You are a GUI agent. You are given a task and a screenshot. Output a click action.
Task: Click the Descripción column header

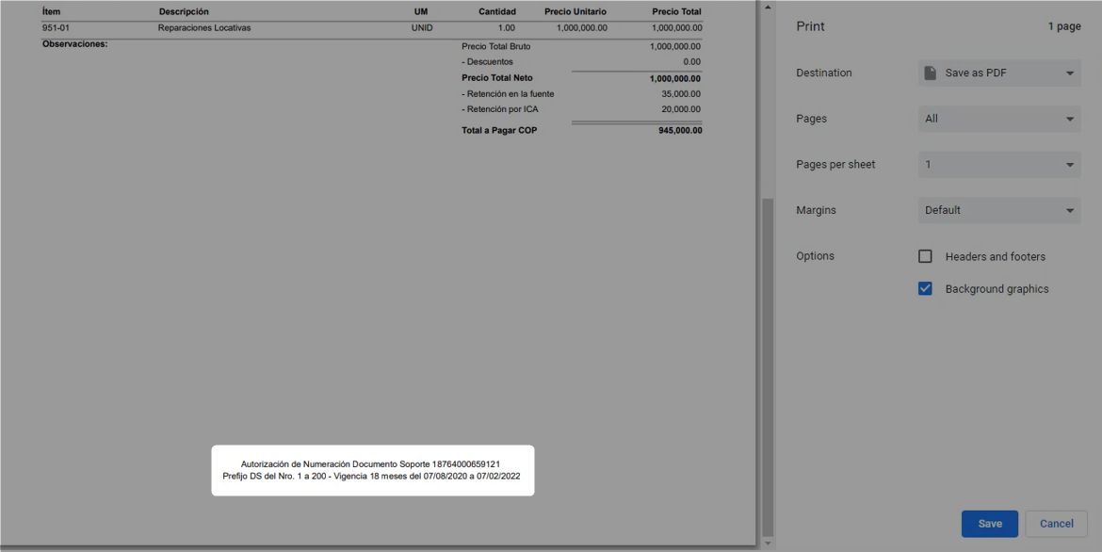point(184,12)
